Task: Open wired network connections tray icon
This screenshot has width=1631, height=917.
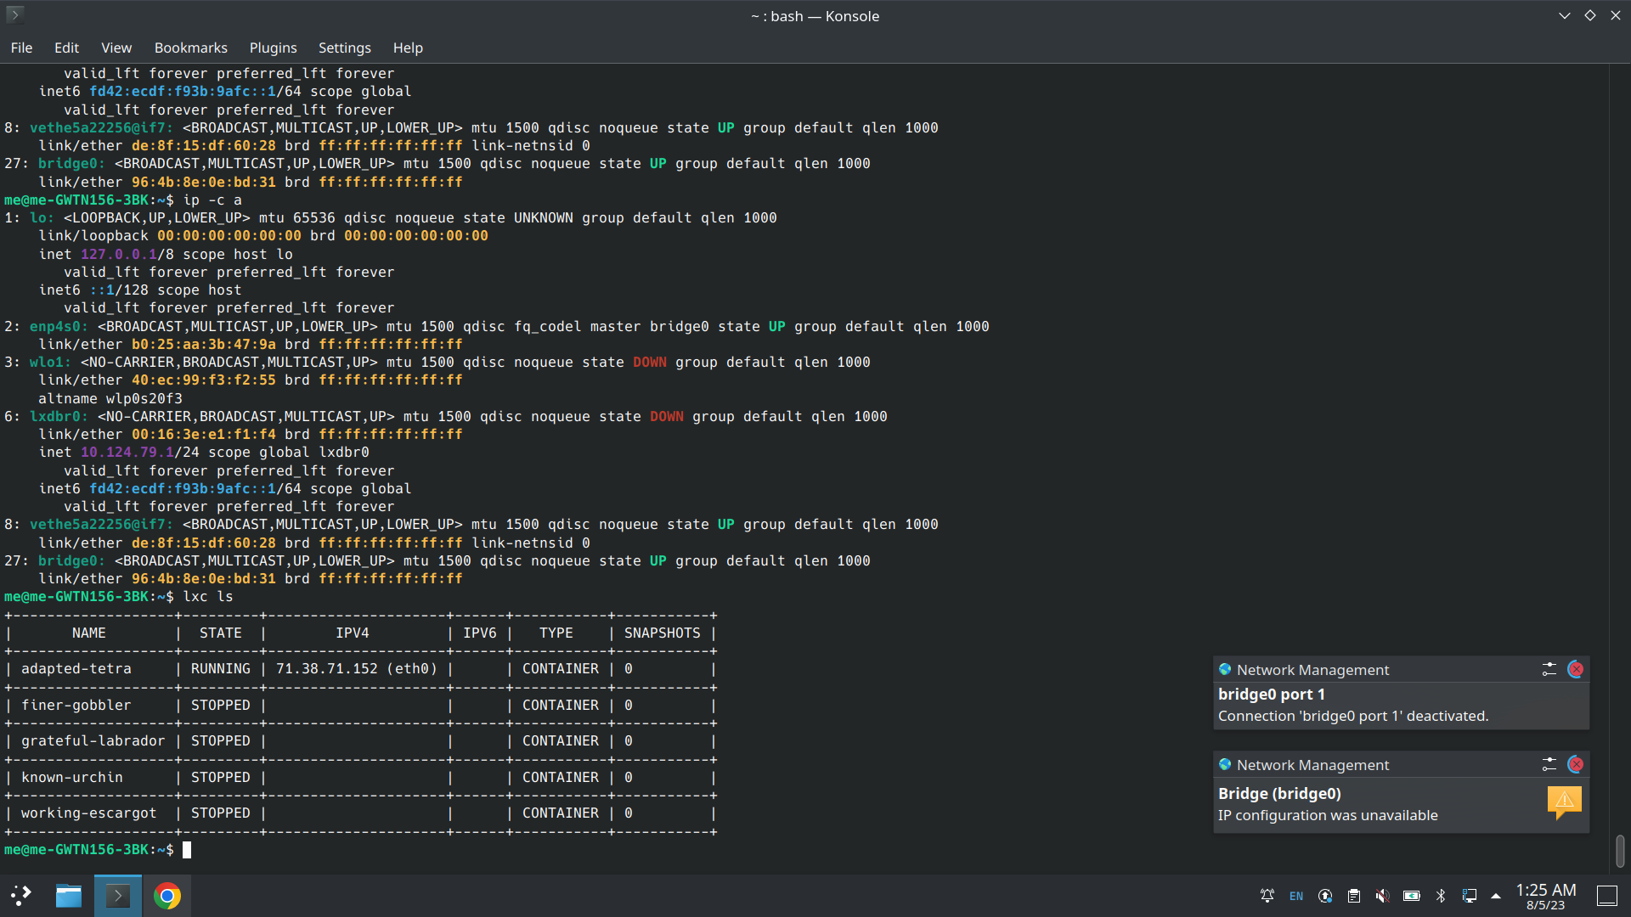Action: pos(1469,895)
